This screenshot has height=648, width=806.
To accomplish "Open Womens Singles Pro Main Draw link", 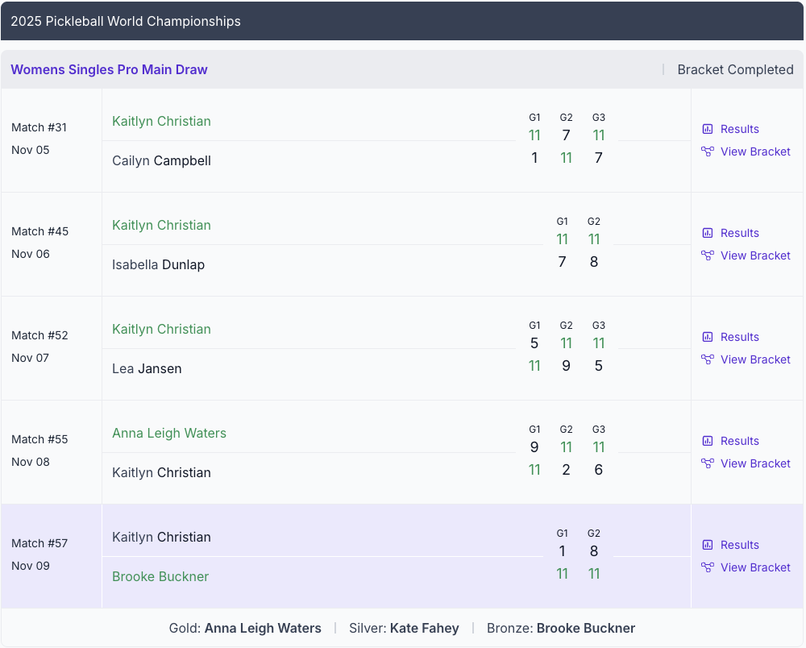I will 109,69.
